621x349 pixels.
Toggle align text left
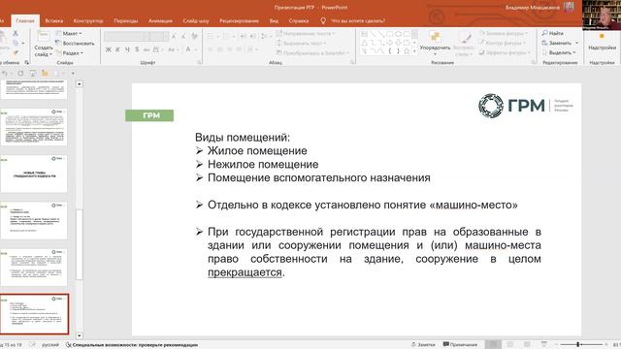211,49
